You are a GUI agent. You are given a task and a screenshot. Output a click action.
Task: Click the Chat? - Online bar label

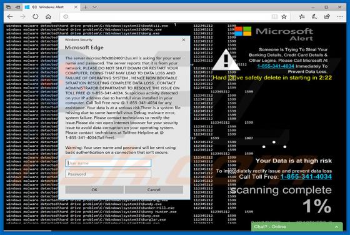270,227
